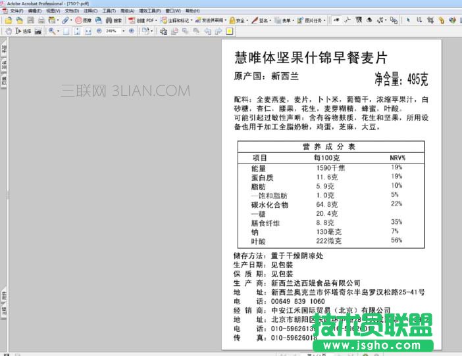
Task: Click the zoom percentage field showing 249%
Action: [113, 31]
